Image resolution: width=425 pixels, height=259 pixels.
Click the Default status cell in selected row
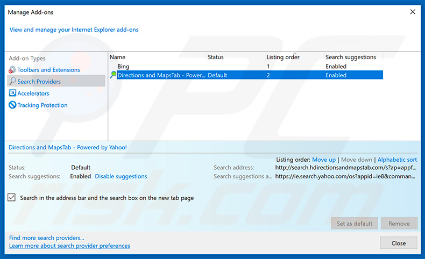[x=217, y=75]
